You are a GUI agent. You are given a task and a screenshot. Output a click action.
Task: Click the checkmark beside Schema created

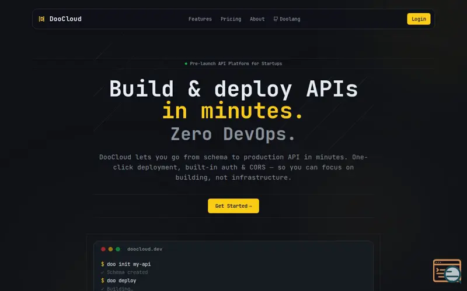[x=103, y=272]
